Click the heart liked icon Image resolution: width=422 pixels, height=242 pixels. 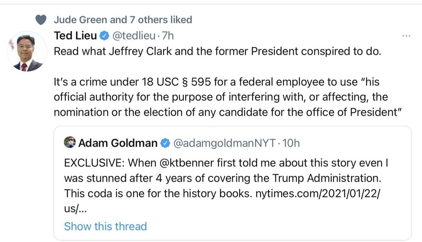tap(40, 20)
